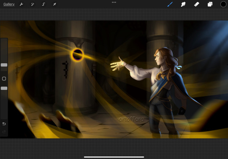Screen dimensions: 228x159
Task: Tap the home indicator bar
Action: coord(114,157)
